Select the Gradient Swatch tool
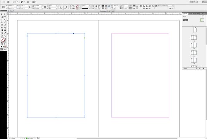This screenshot has height=139, width=207. [2, 30]
